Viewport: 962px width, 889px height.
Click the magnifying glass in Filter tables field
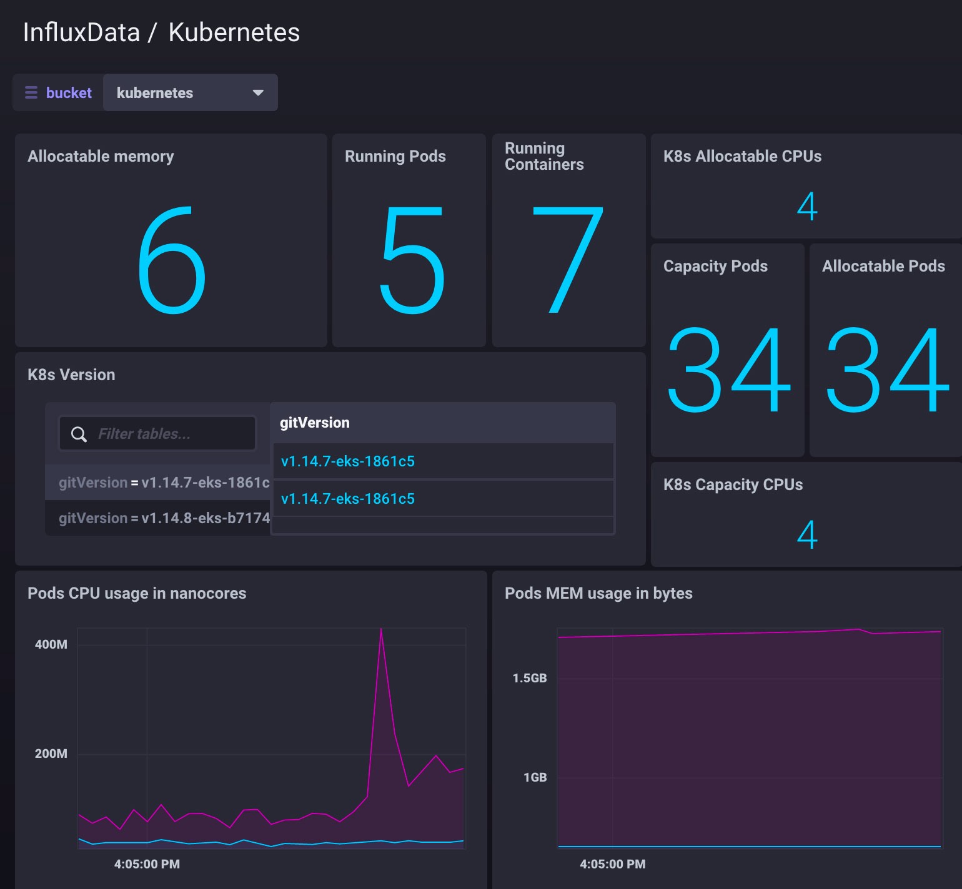click(79, 433)
